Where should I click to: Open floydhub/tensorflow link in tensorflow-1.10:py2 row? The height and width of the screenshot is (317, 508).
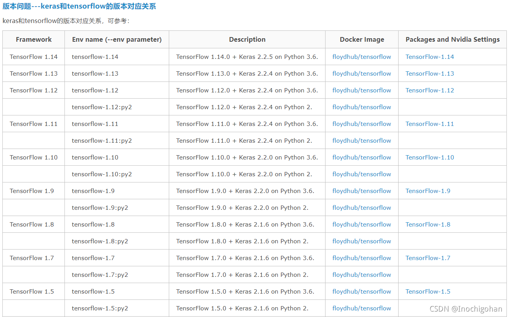(x=361, y=174)
